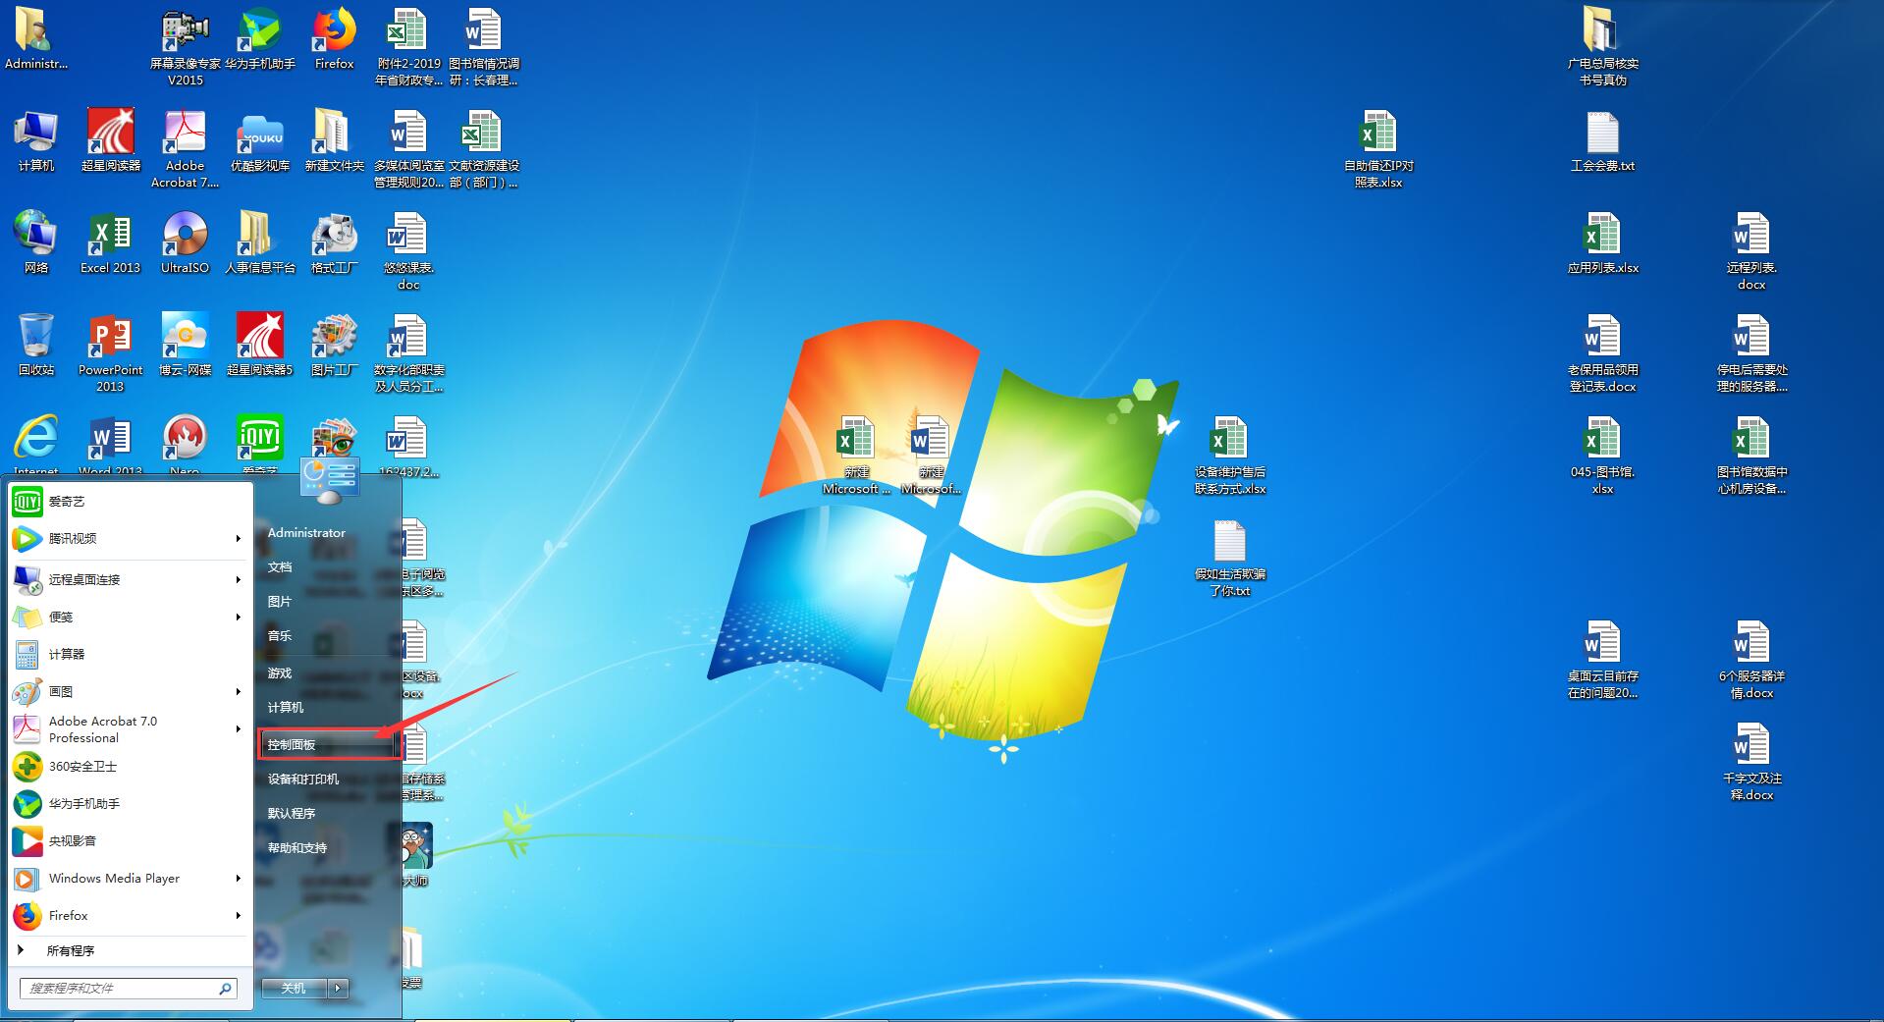The image size is (1884, 1022).
Task: Open 图片 in the Start menu right pane
Action: pyautogui.click(x=329, y=602)
